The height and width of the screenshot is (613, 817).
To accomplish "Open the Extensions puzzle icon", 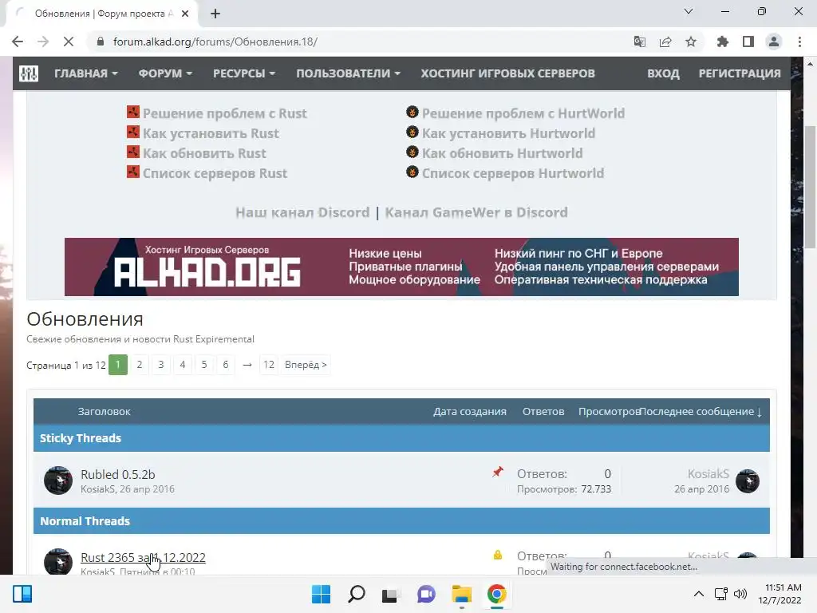I will tap(722, 42).
